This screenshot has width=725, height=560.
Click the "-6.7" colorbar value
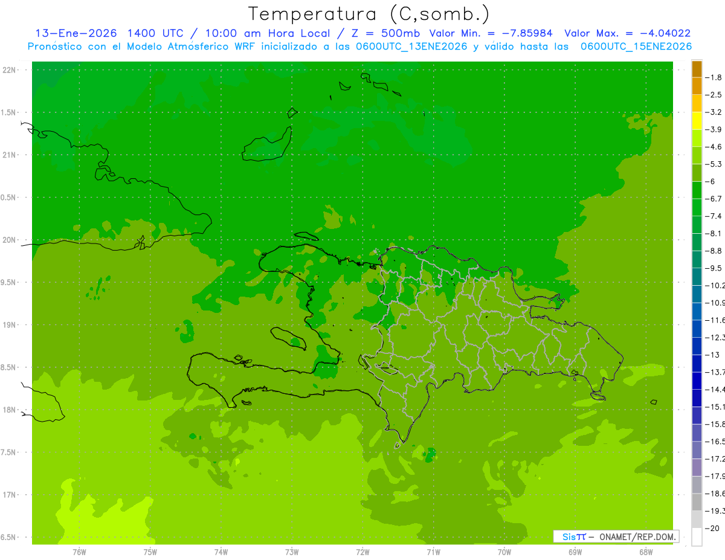click(714, 199)
